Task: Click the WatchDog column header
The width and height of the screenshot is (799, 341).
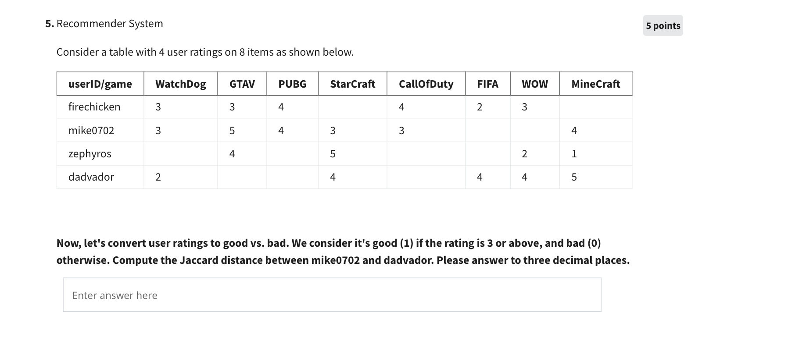Action: click(x=180, y=84)
